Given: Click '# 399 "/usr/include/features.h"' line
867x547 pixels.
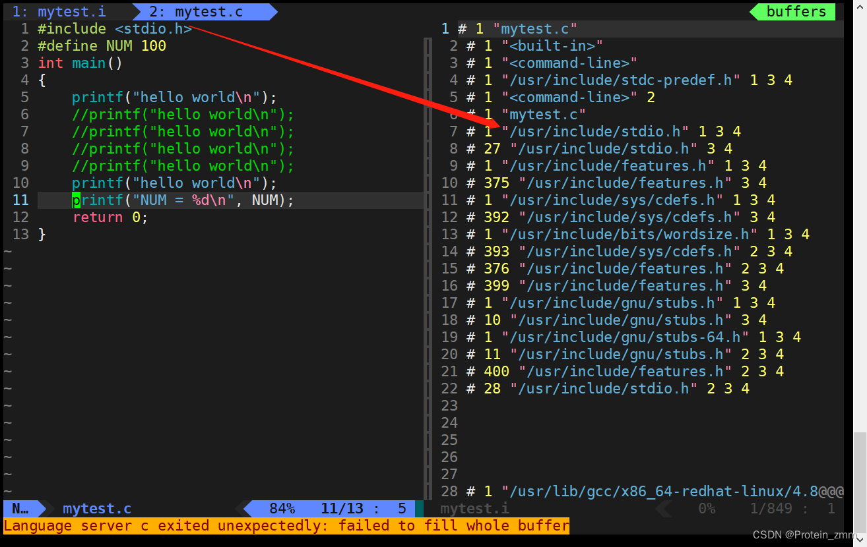Looking at the screenshot, I should [617, 286].
